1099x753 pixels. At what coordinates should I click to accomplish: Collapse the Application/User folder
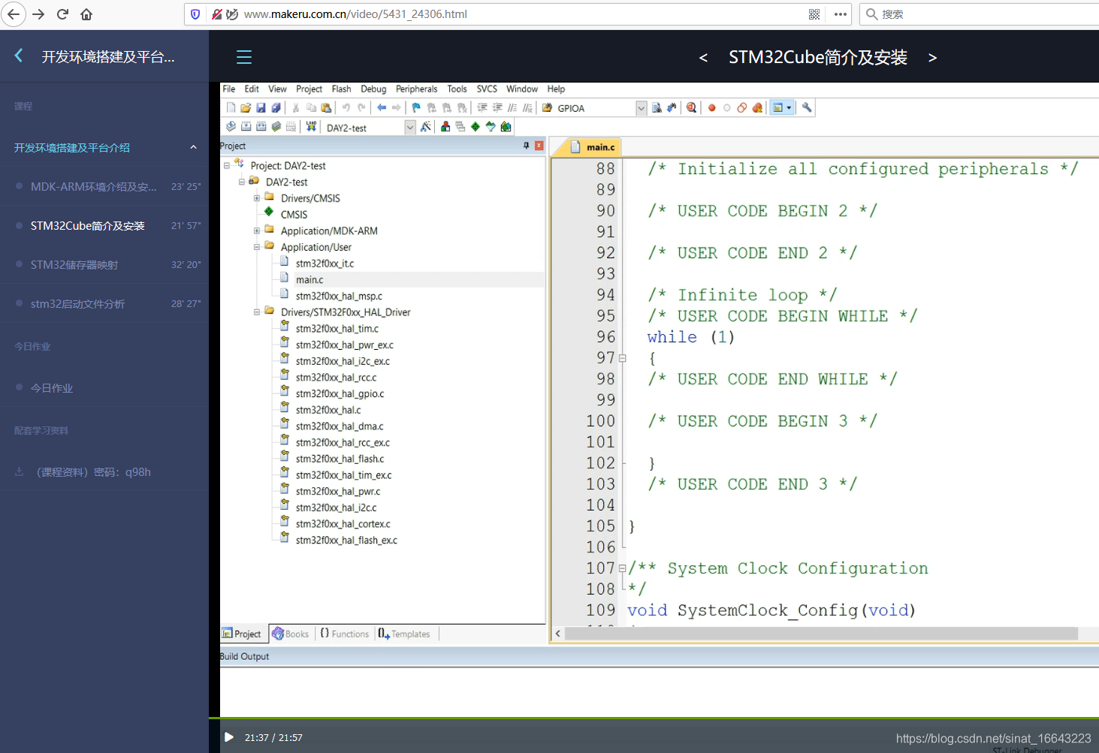point(257,247)
